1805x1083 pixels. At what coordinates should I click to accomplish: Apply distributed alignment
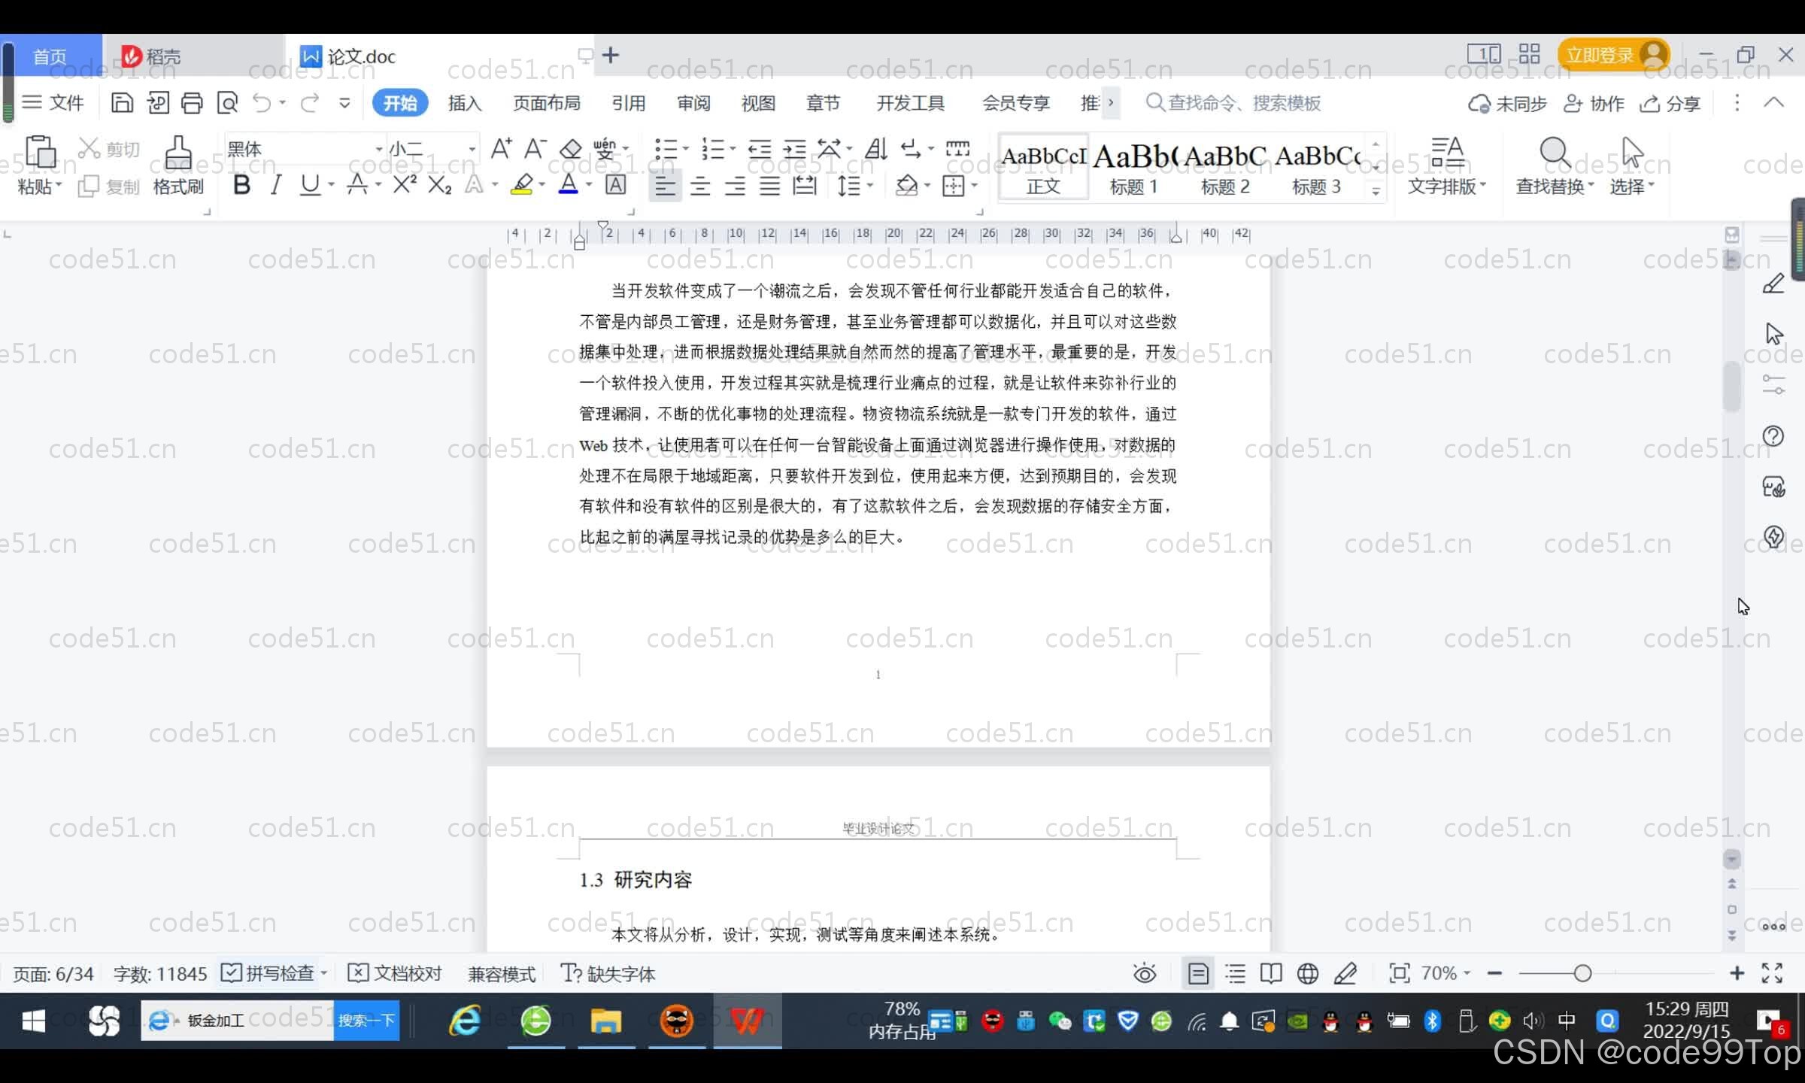tap(805, 185)
